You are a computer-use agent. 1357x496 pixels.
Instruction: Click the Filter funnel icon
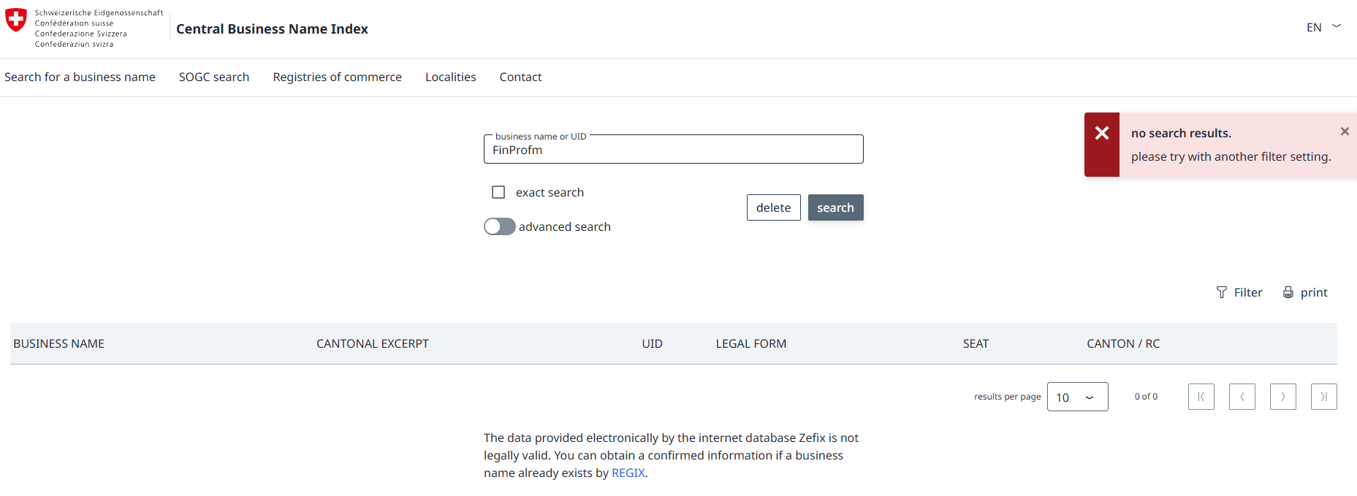tap(1221, 292)
